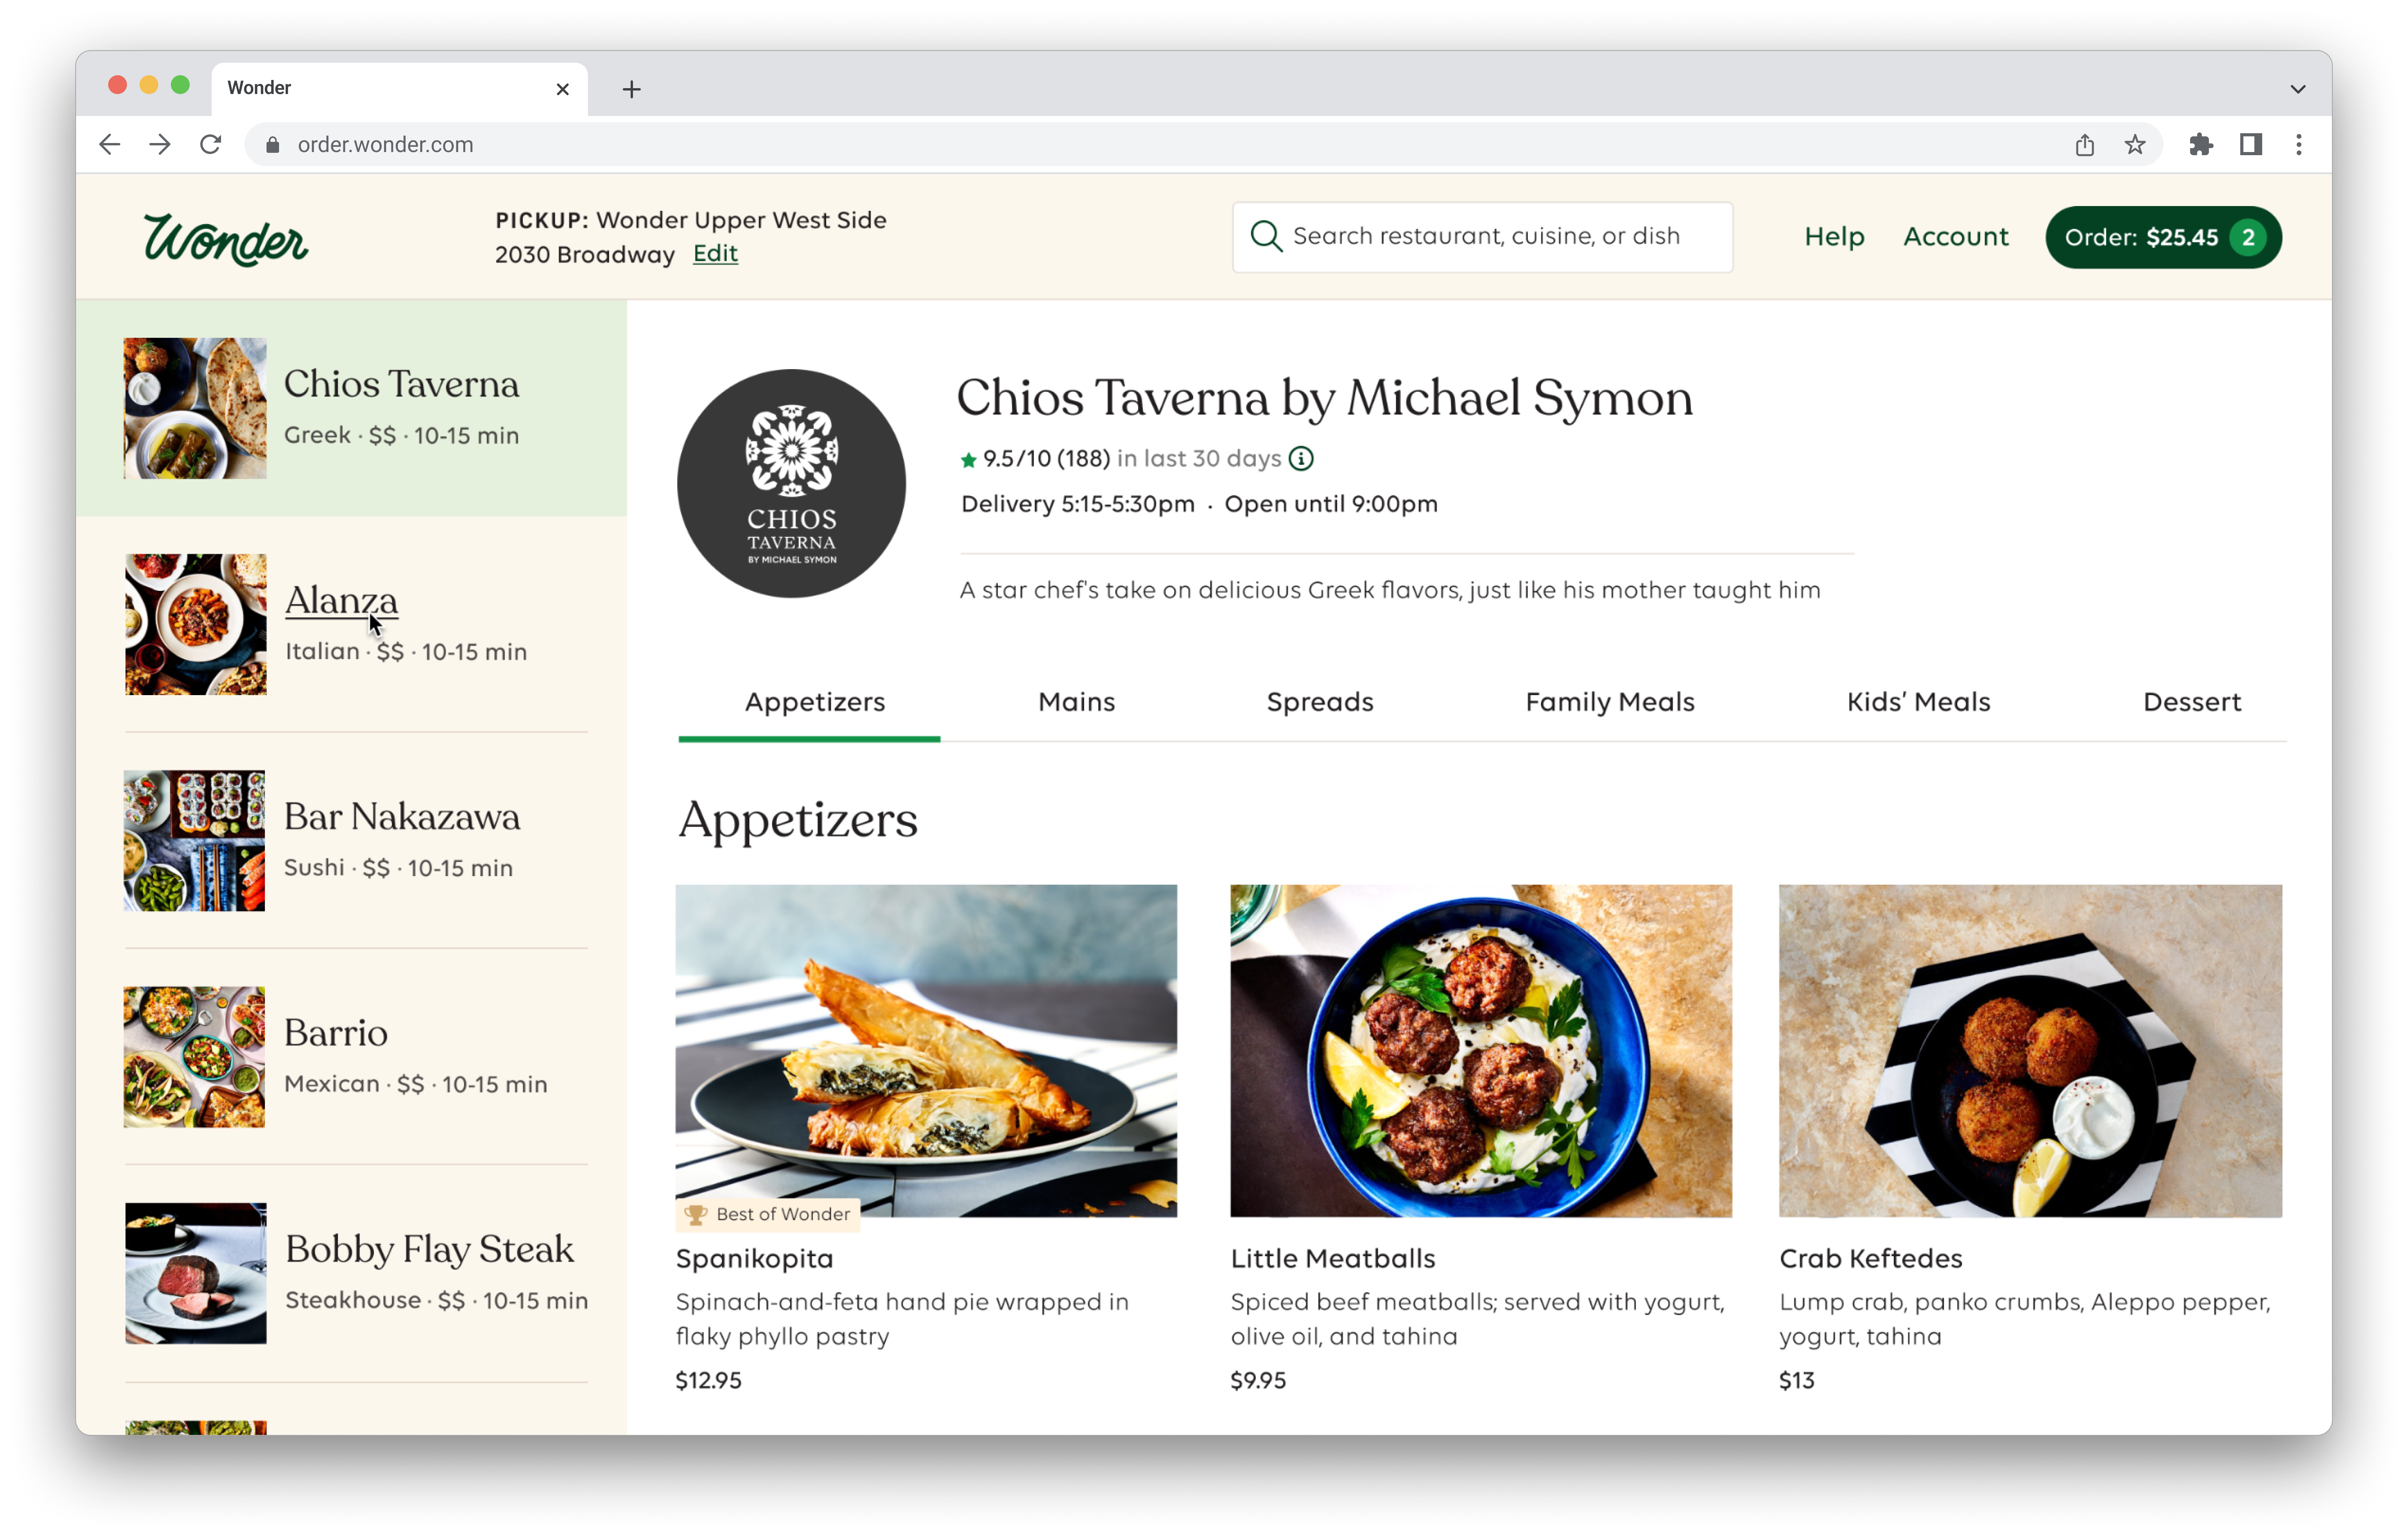Open the Spanikopita item title
The width and height of the screenshot is (2408, 1536).
(x=754, y=1259)
